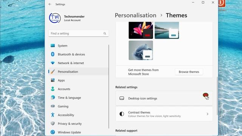
Task: Click the main content vertical scrollbar
Action: point(217,96)
